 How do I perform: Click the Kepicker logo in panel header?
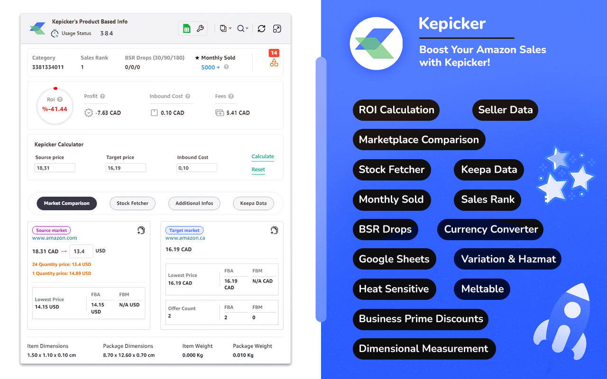pyautogui.click(x=37, y=28)
